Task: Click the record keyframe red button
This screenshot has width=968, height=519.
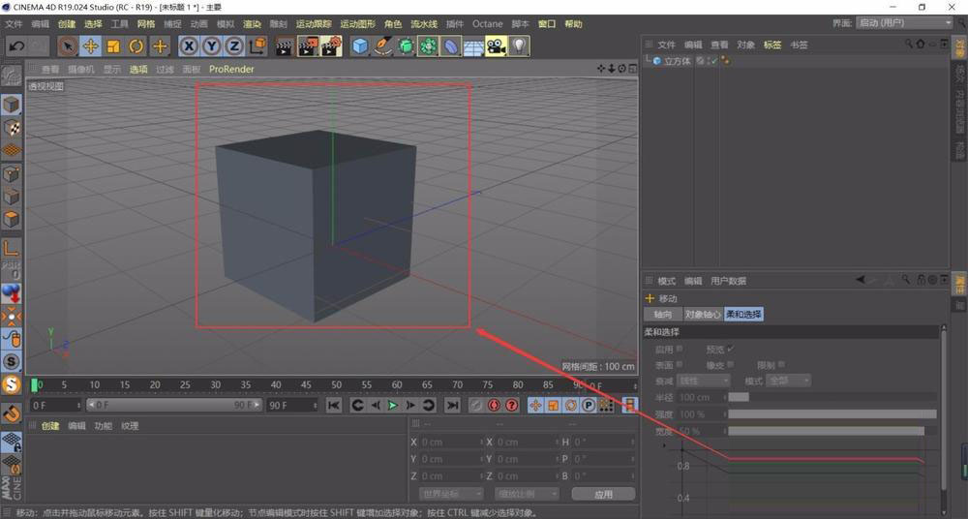Action: click(x=494, y=406)
